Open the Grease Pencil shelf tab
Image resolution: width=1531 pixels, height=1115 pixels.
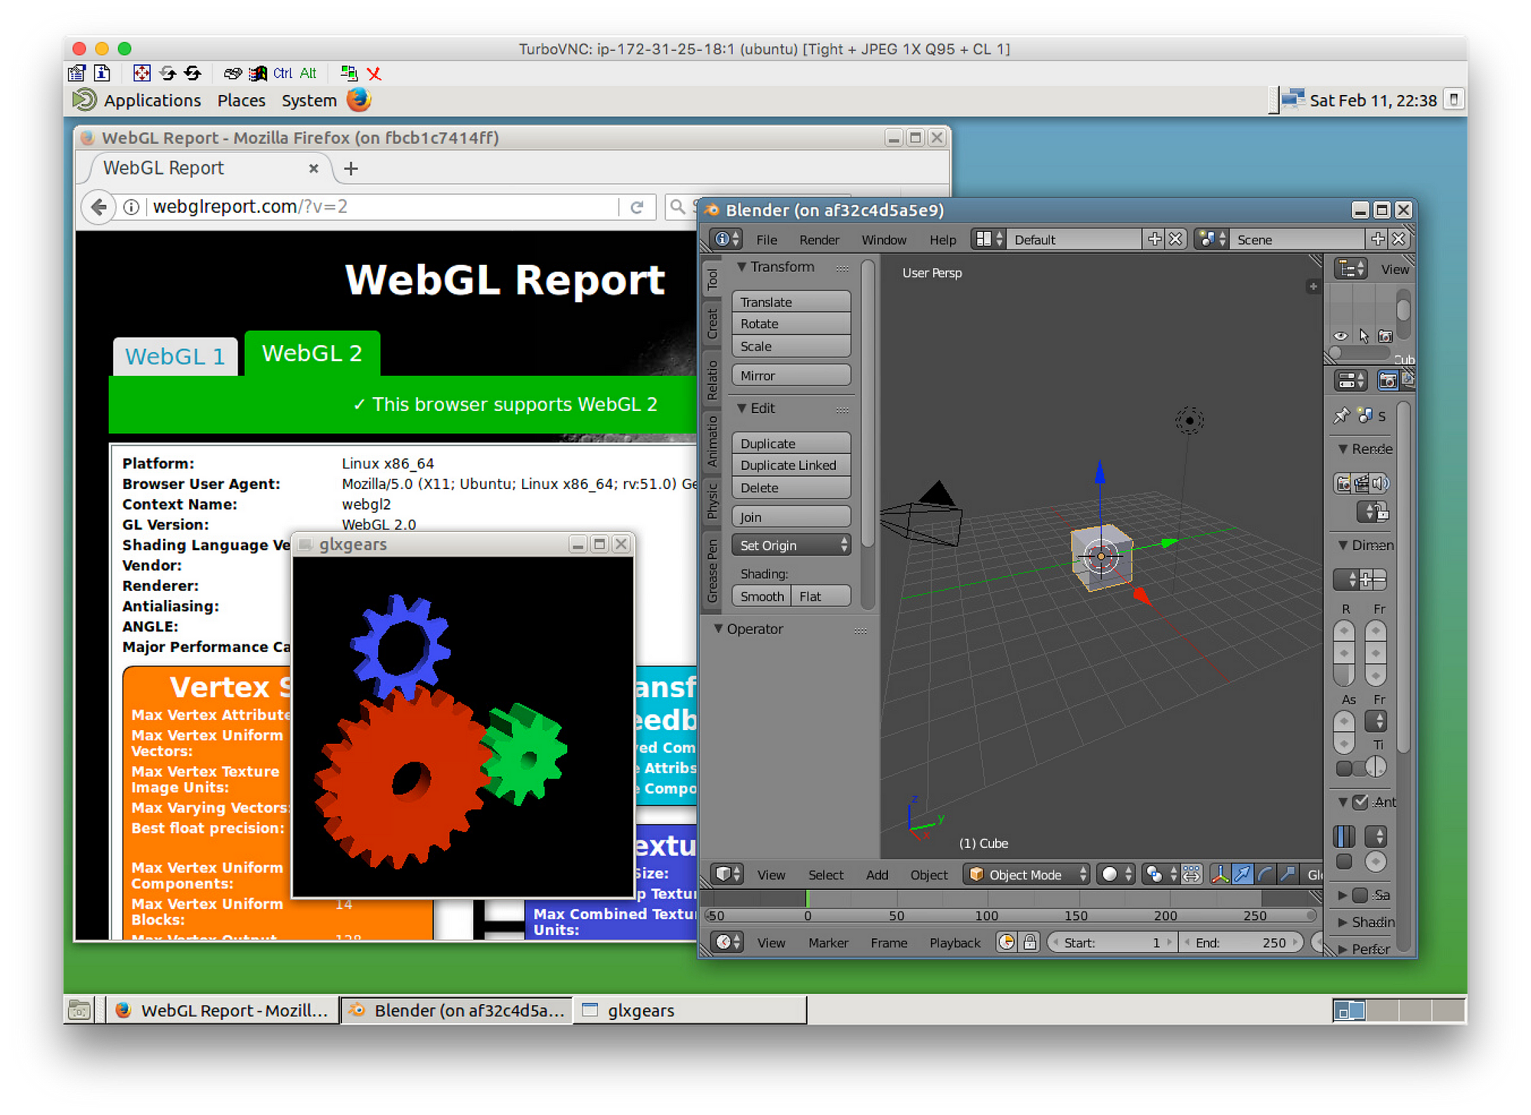[x=713, y=570]
